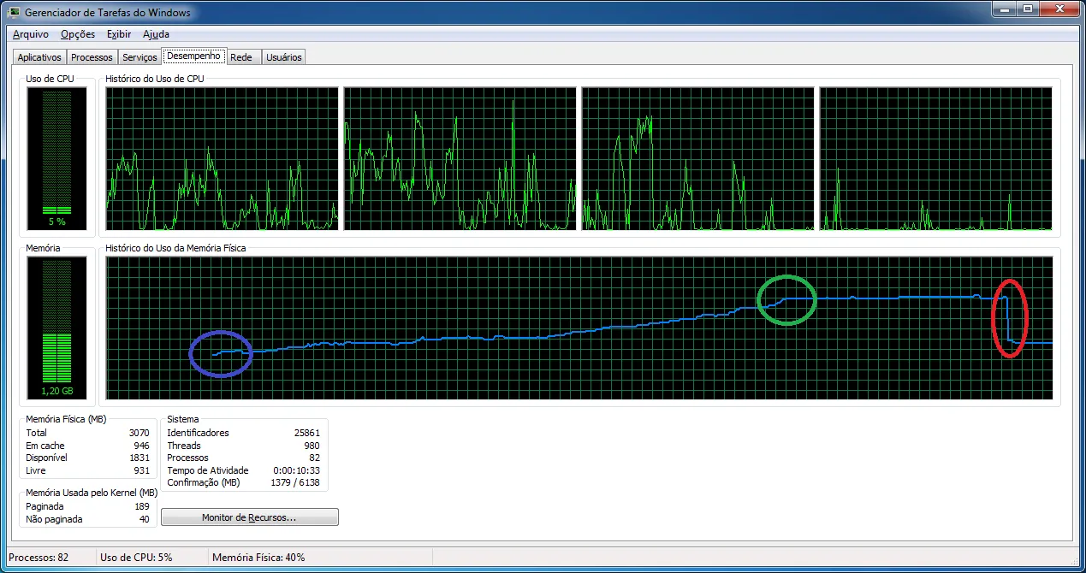Maximize the Gerenciador de Tarefas window
This screenshot has height=573, width=1086.
1026,9
